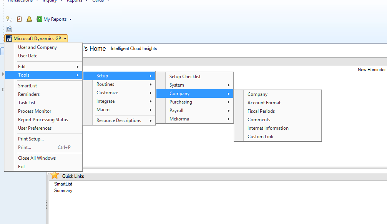The height and width of the screenshot is (224, 387).
Task: Expand the System setup submenu
Action: pos(195,85)
